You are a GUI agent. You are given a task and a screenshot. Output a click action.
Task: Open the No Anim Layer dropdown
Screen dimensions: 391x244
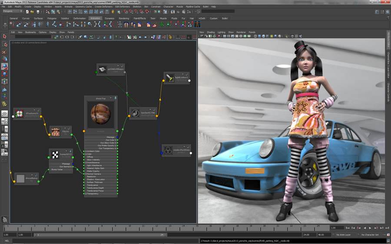pyautogui.click(x=343, y=234)
